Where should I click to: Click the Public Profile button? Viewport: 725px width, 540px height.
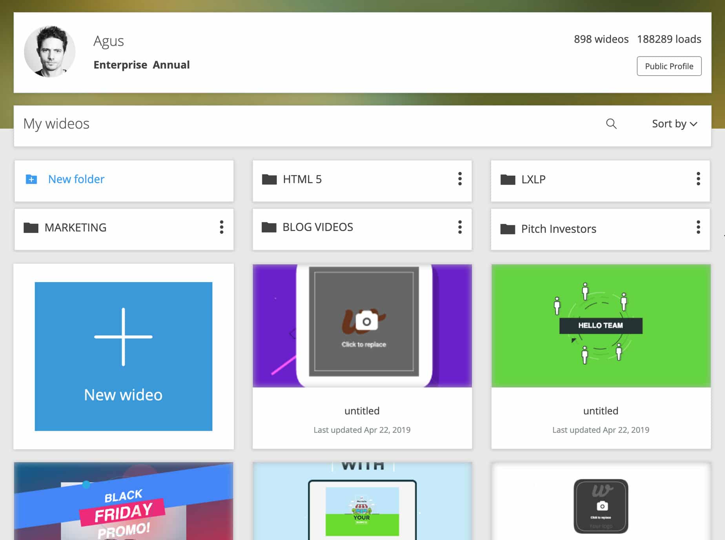pyautogui.click(x=669, y=66)
